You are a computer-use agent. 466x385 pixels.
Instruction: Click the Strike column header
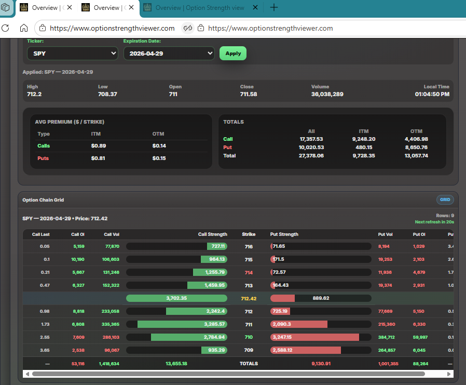(249, 234)
